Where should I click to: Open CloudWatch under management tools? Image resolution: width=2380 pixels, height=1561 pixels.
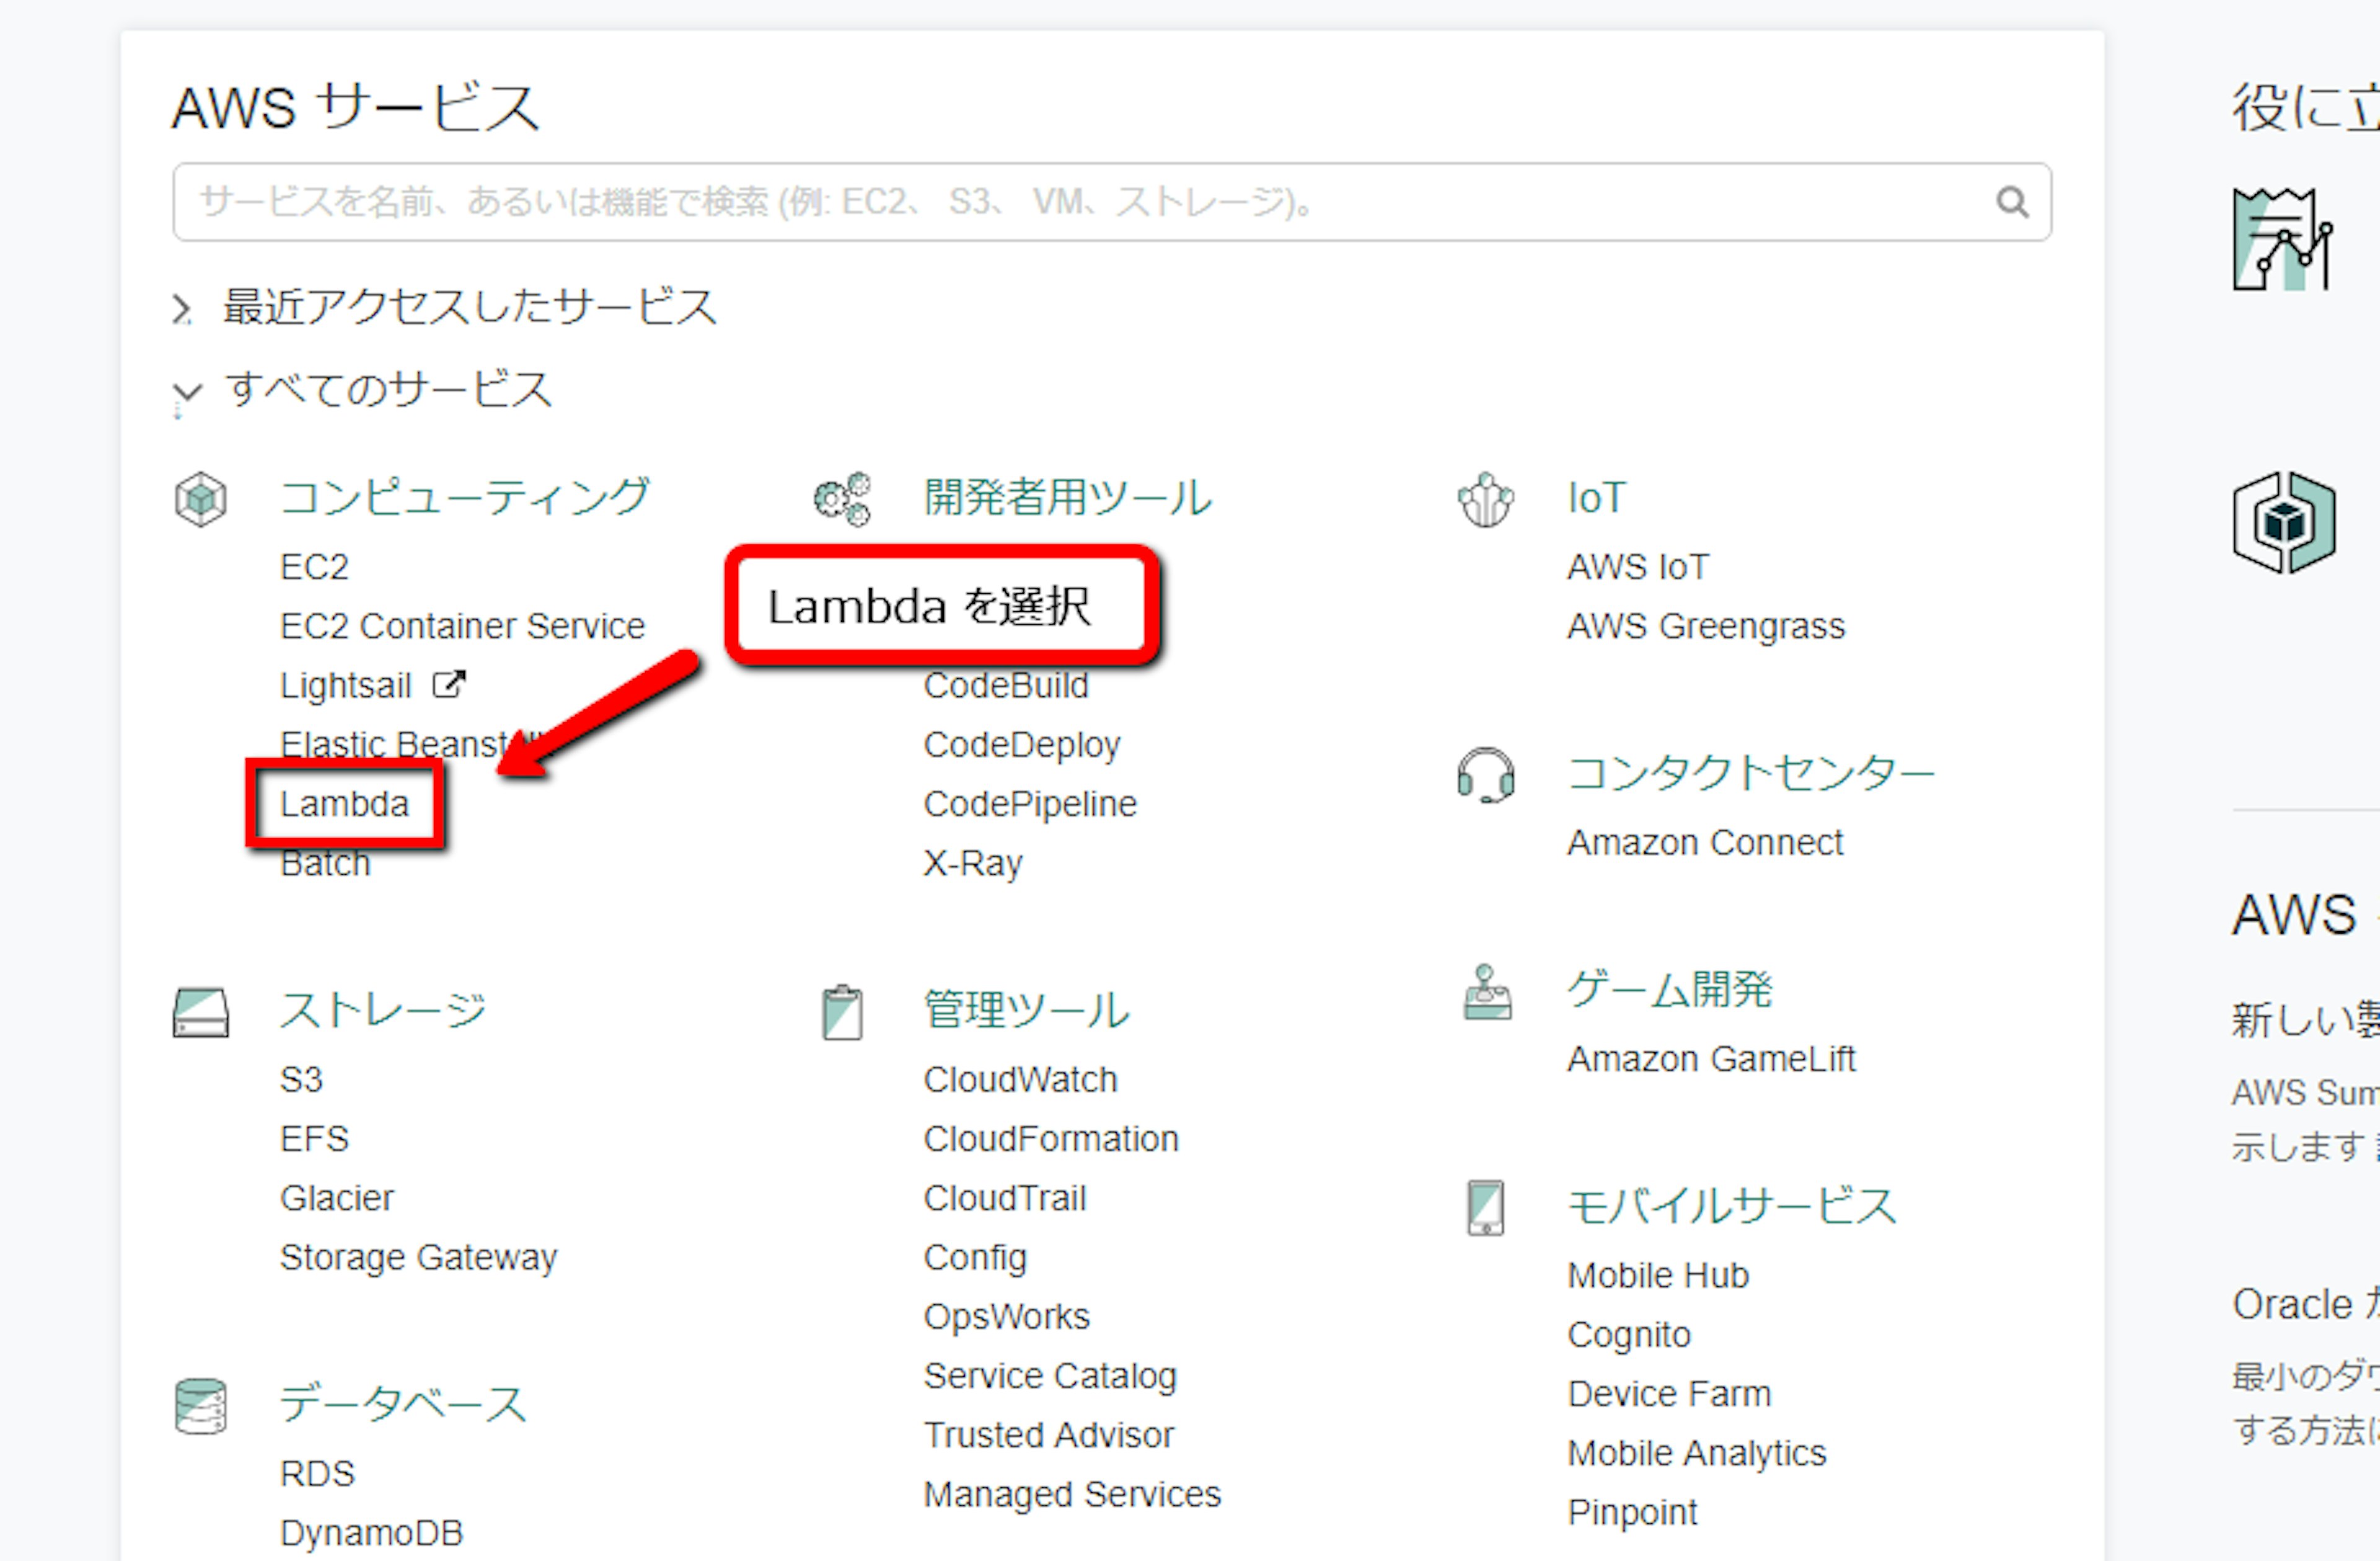[x=1020, y=1080]
